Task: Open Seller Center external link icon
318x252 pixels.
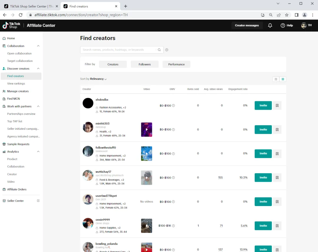Action: [38, 201]
